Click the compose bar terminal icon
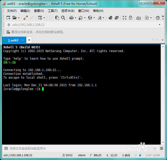The image size is (167, 160). [6, 148]
